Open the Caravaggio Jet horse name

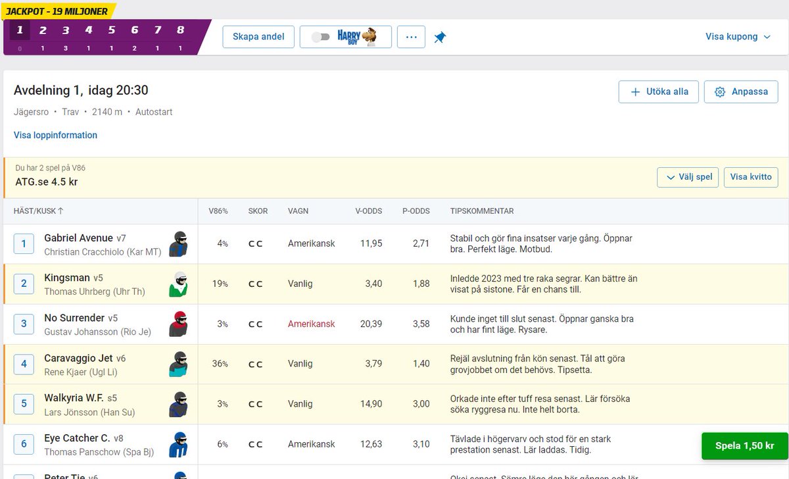pyautogui.click(x=78, y=358)
